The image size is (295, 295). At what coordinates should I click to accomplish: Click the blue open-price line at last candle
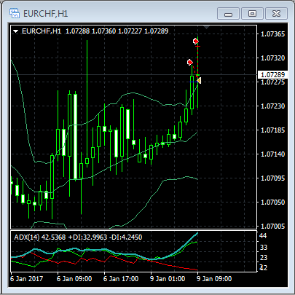pos(194,82)
